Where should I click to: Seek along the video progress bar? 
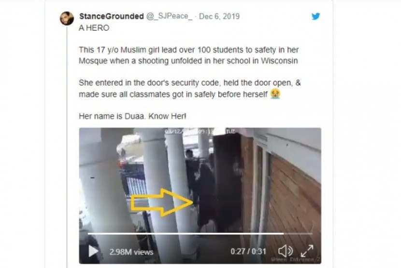(200, 233)
